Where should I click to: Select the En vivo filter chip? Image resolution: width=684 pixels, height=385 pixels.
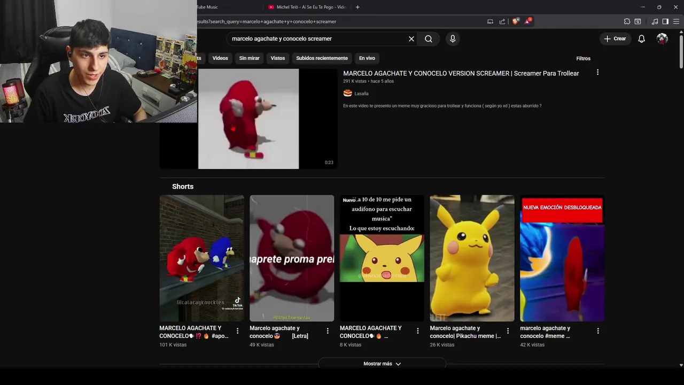click(x=367, y=58)
